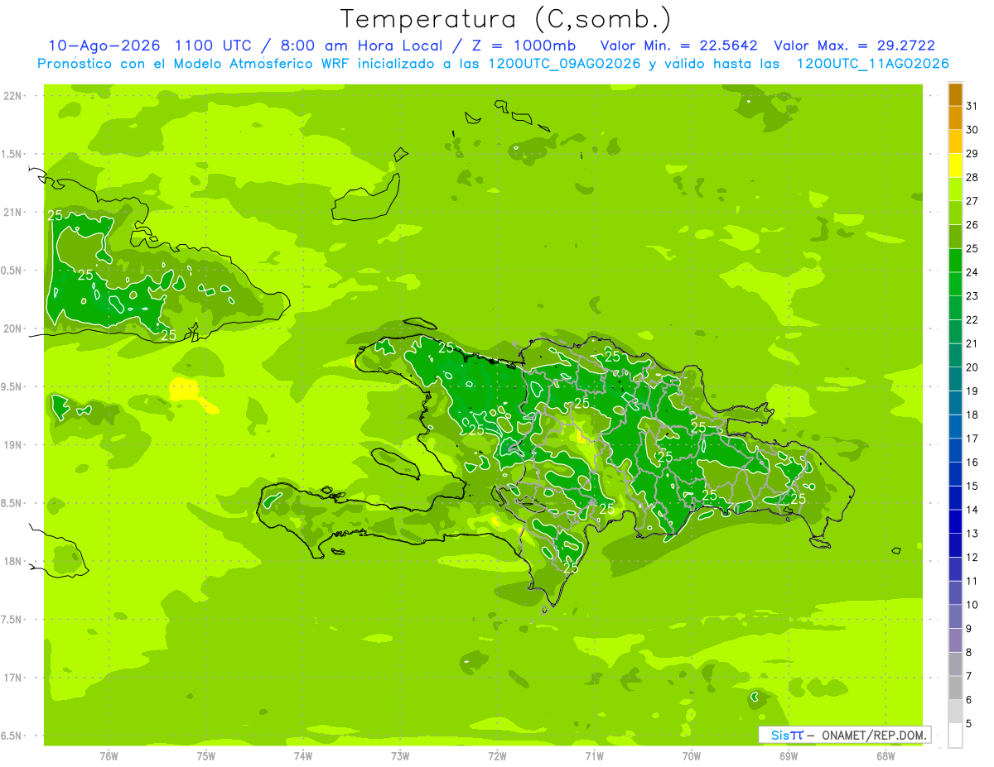Click the '7.5N' latitude axis label
This screenshot has height=767, width=994.
12,620
